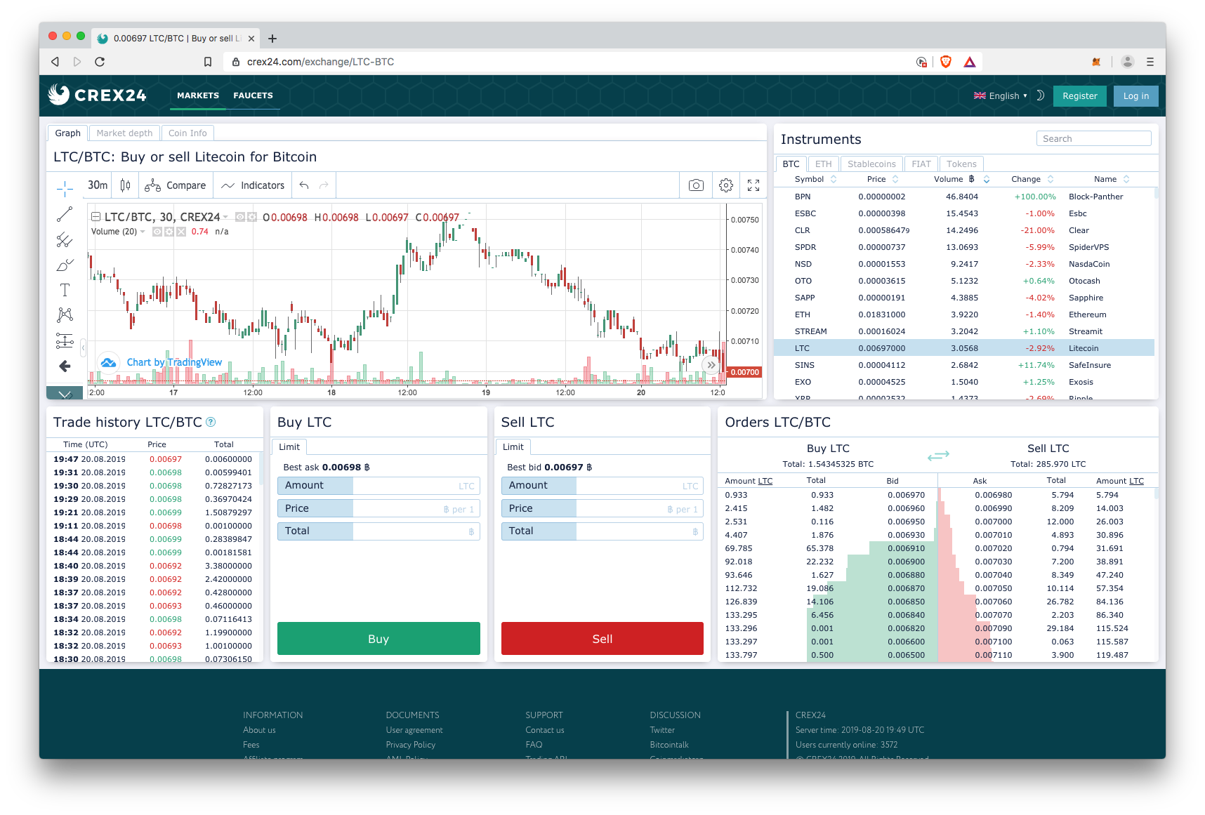Viewport: 1205px width, 815px height.
Task: Bookmark this page
Action: point(208,62)
